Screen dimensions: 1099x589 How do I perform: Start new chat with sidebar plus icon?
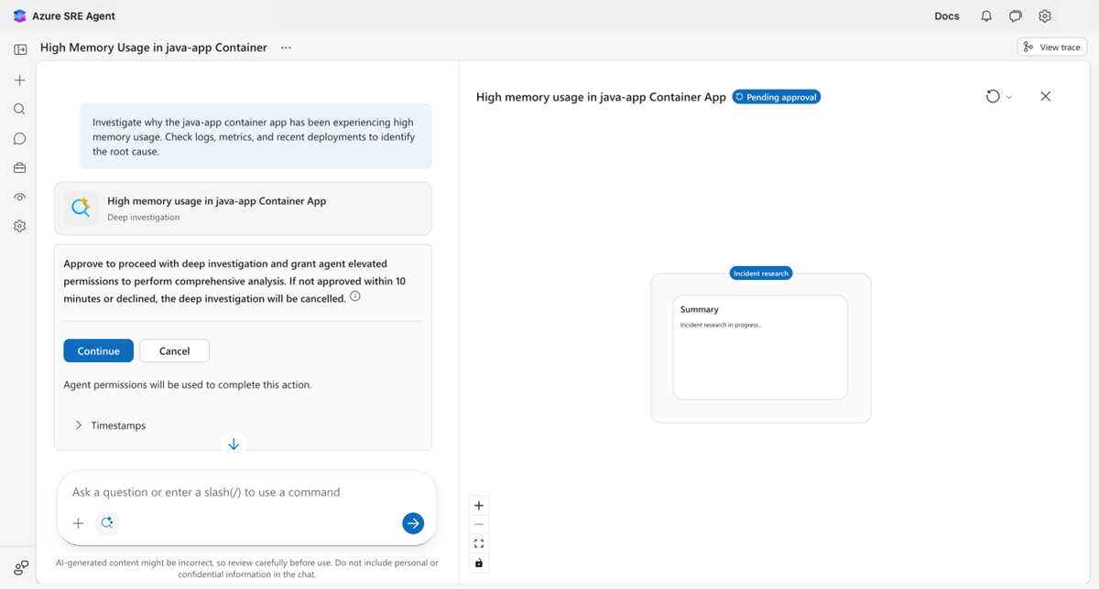coord(20,80)
